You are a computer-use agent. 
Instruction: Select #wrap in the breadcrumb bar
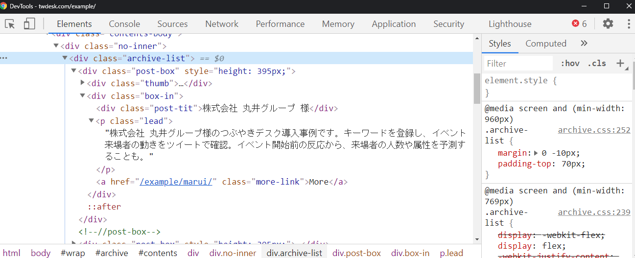click(x=73, y=253)
